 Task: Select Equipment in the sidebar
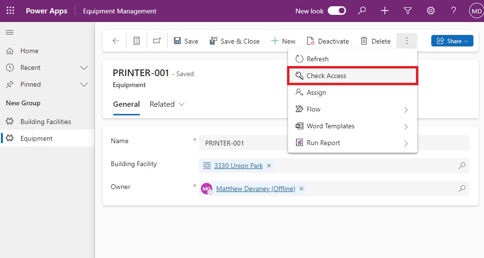[x=47, y=138]
